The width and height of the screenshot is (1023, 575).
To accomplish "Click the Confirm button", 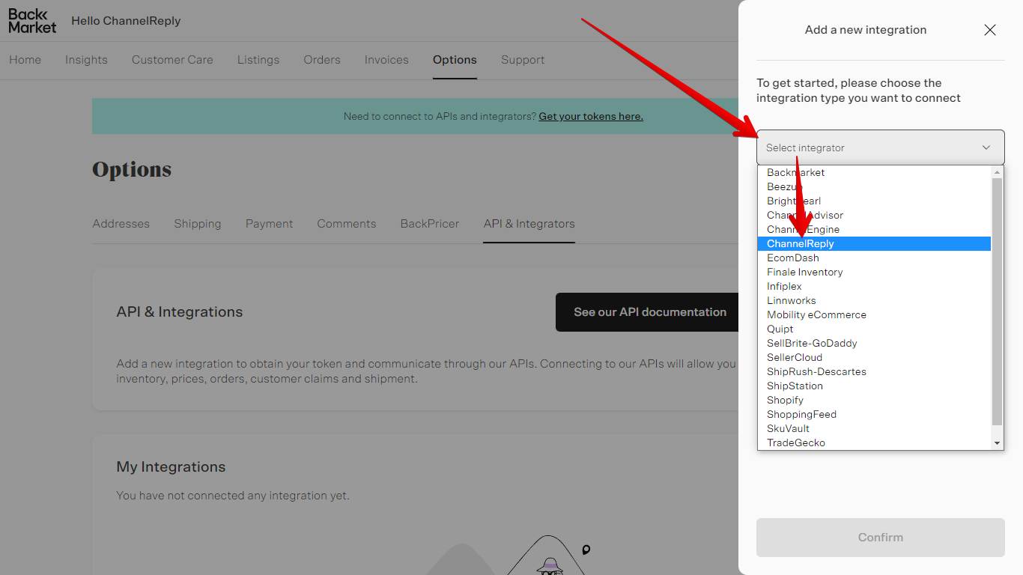I will (880, 538).
